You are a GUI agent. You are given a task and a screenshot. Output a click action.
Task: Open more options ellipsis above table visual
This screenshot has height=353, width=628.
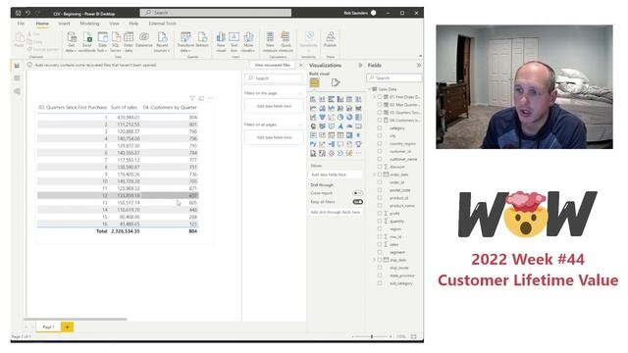(x=211, y=98)
